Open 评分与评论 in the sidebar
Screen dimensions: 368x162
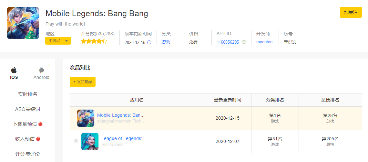click(28, 154)
